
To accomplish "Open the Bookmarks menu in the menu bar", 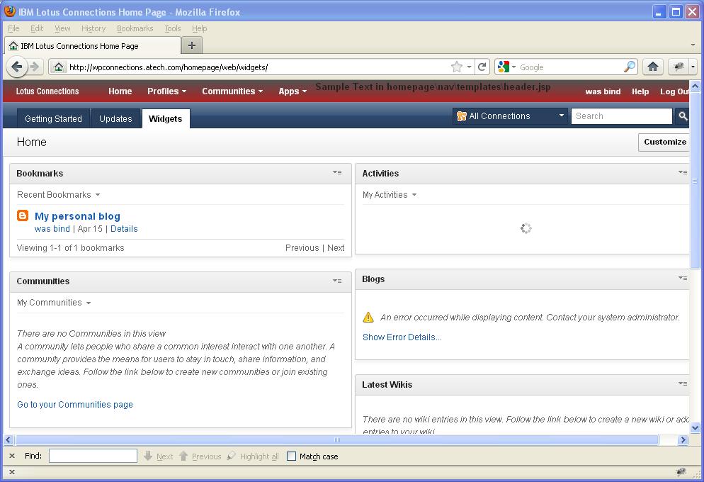I will click(x=135, y=28).
